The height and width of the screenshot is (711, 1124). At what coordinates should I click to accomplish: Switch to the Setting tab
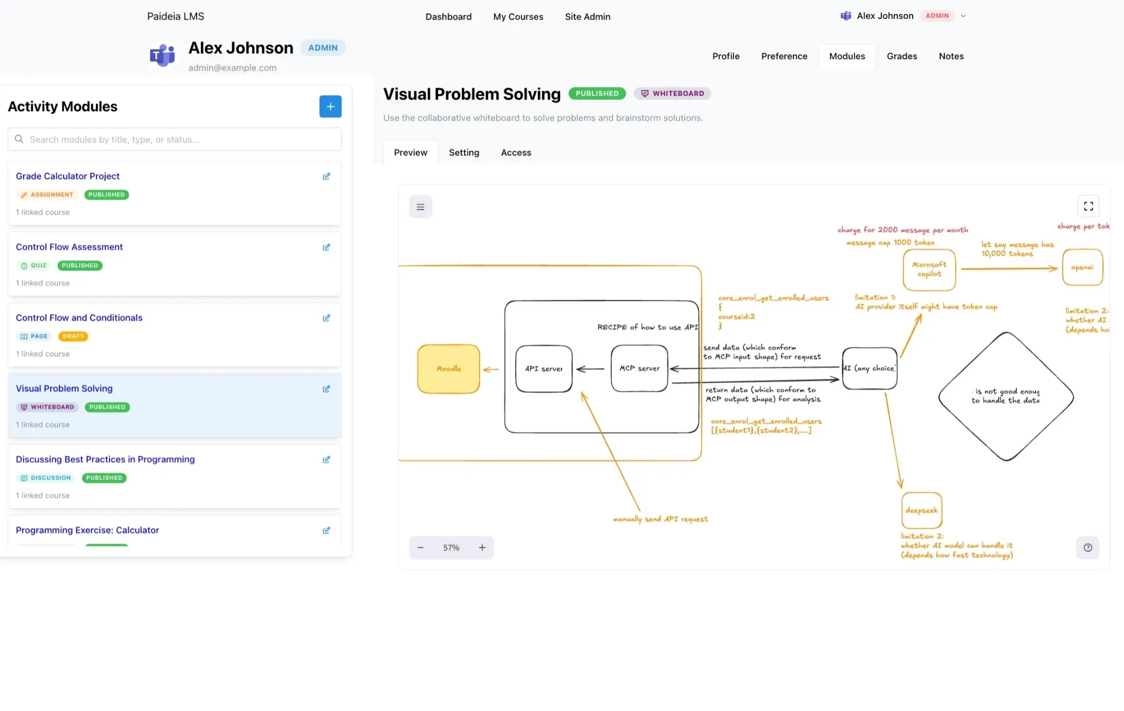[463, 152]
